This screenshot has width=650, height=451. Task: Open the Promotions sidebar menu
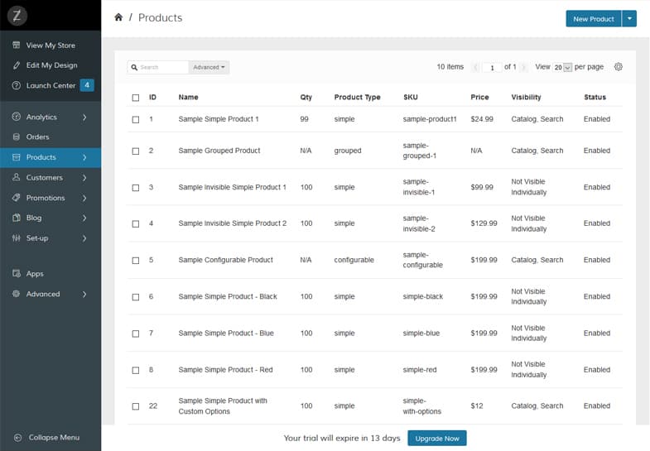point(51,198)
